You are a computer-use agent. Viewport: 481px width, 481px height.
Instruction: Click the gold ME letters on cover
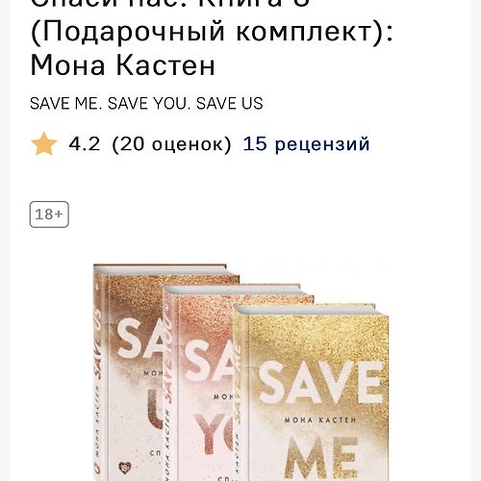point(320,459)
